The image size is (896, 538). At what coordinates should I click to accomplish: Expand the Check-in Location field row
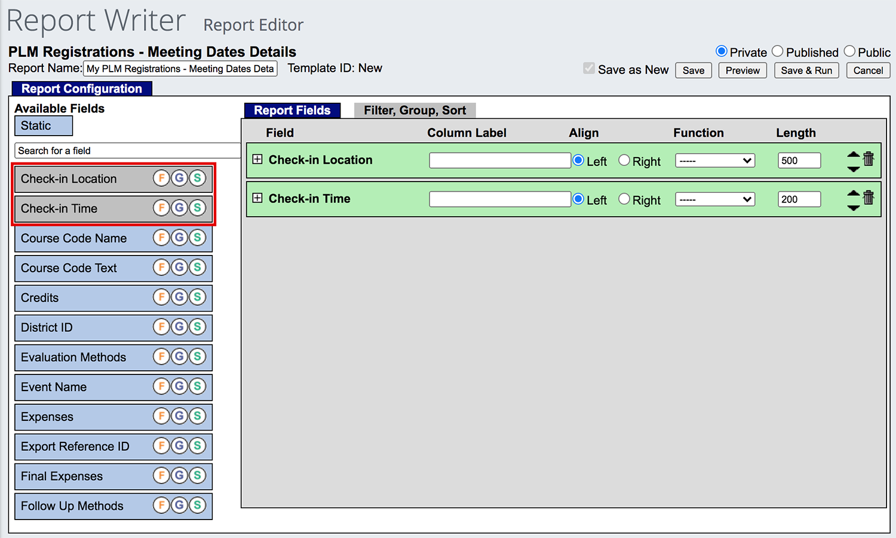click(257, 159)
